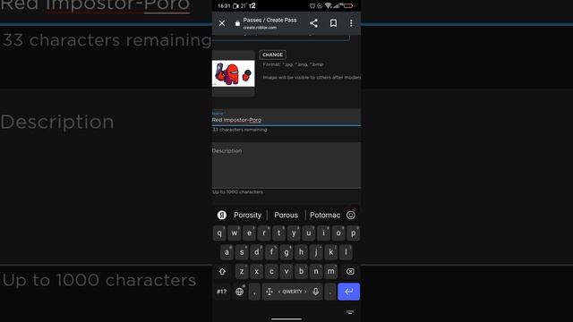
Task: Tap the shift arrow key
Action: pyautogui.click(x=222, y=272)
